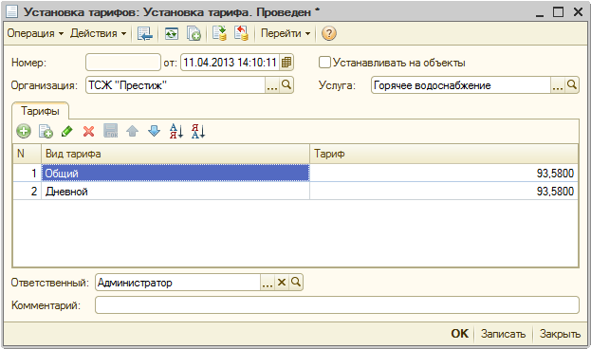Open the Ответственный selection ellipsis button

tap(268, 283)
